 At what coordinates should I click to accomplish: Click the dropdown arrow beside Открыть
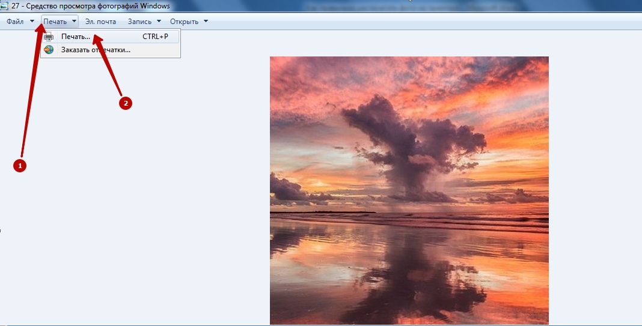tap(206, 22)
